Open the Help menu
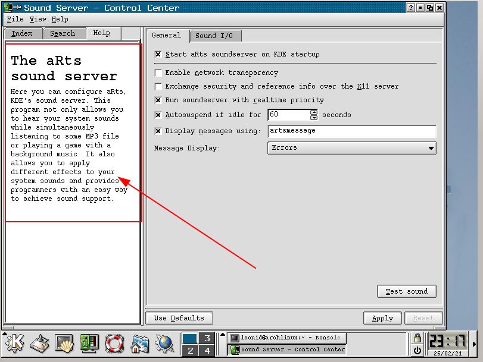This screenshot has width=483, height=362. click(60, 19)
